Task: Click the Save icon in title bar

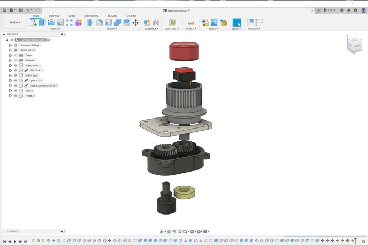Action: pos(21,10)
